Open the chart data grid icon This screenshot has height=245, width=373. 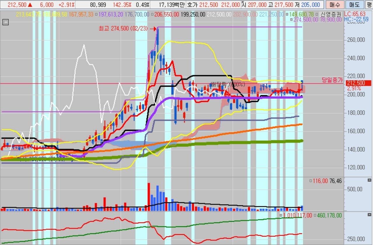pyautogui.click(x=5, y=22)
